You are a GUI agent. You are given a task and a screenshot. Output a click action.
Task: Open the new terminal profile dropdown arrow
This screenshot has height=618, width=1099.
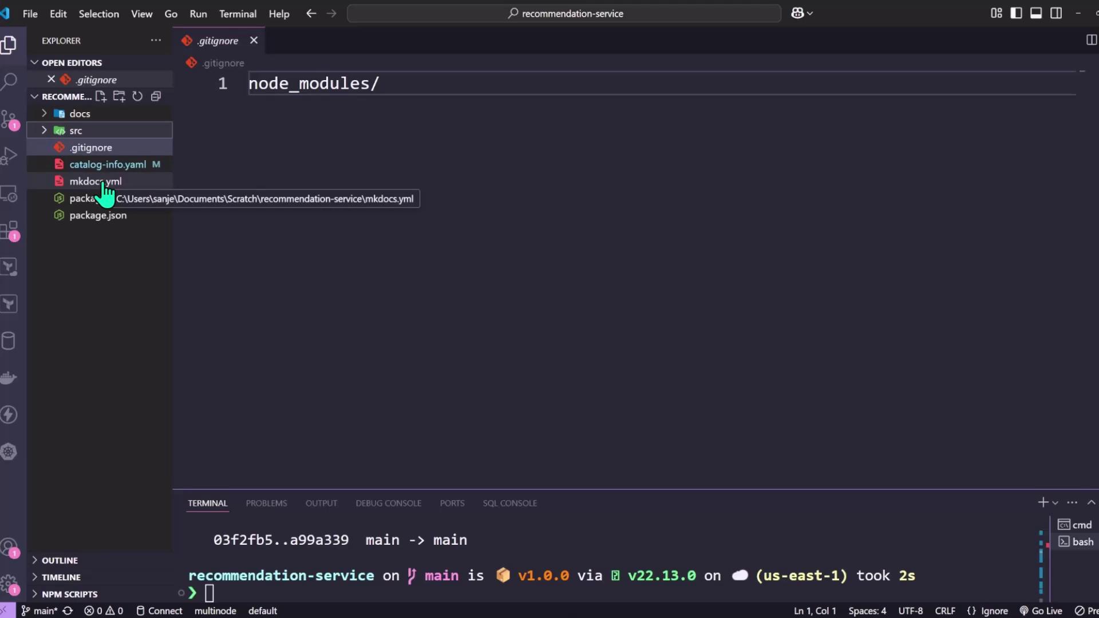(1055, 503)
